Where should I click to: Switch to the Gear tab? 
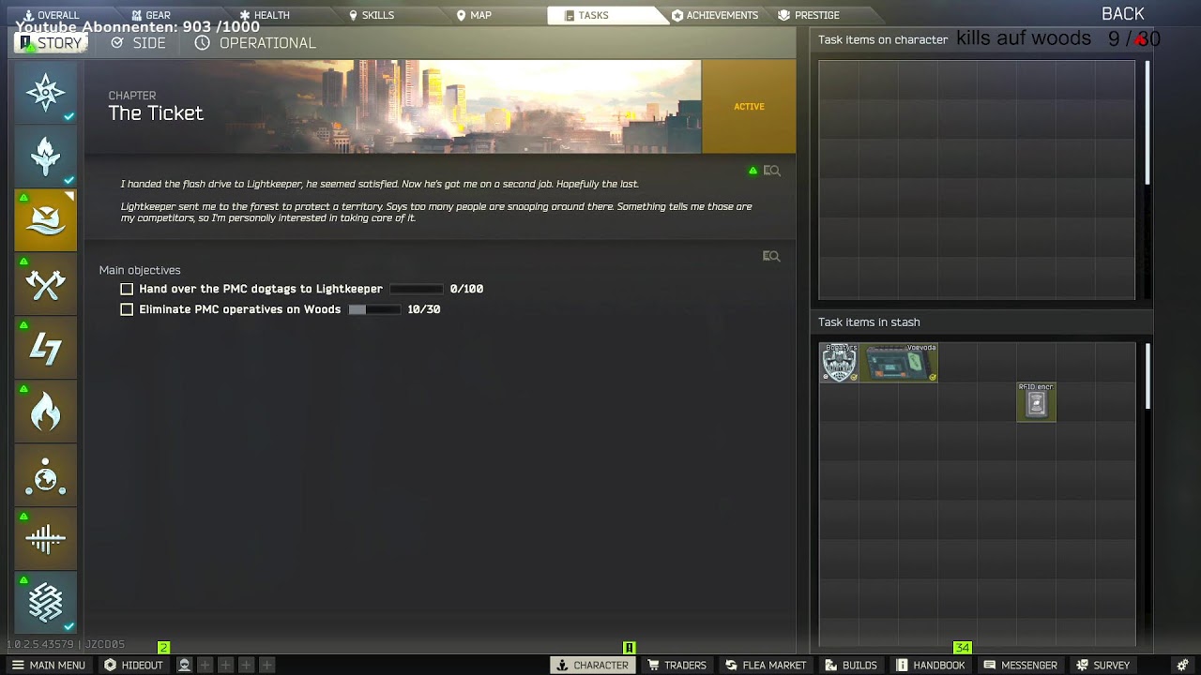click(151, 15)
